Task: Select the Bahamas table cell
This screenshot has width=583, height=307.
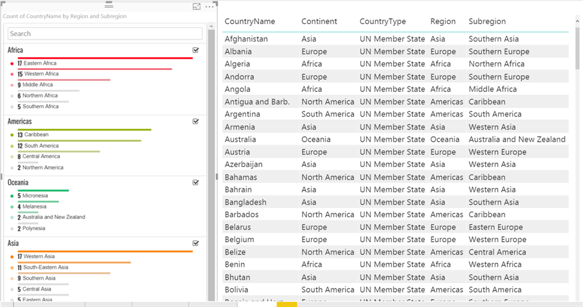Action: 240,177
